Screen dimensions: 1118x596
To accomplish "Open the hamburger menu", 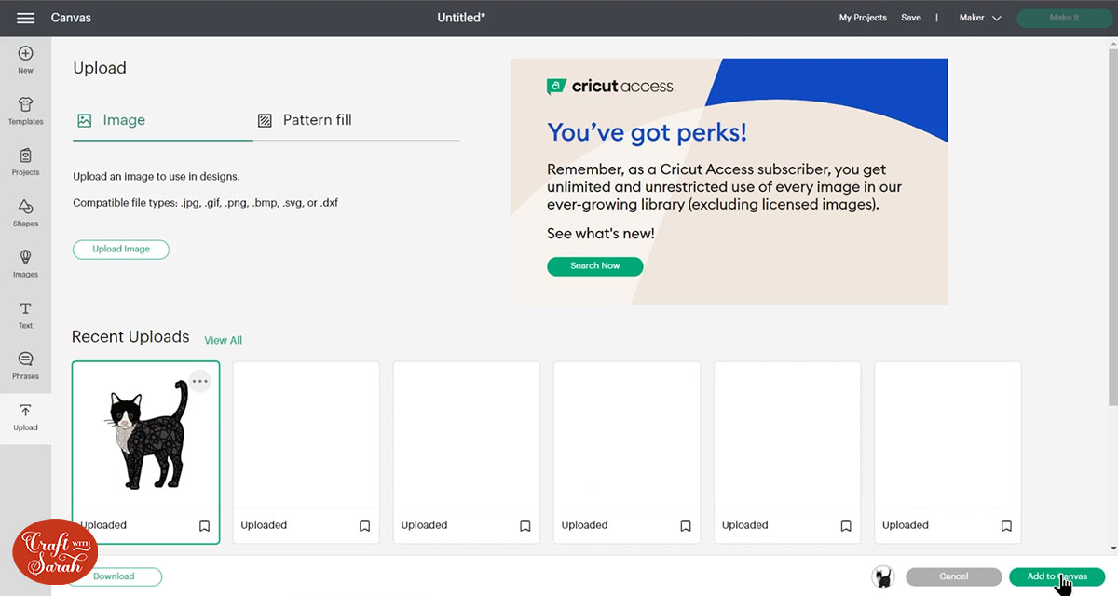I will click(25, 18).
